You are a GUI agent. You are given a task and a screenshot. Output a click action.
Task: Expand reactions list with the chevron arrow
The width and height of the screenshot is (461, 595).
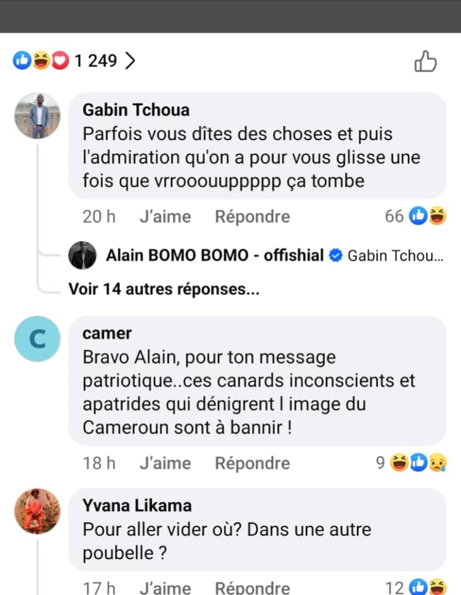(130, 61)
